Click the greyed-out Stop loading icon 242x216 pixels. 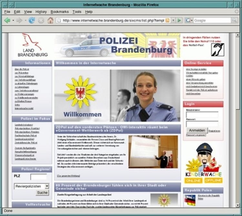coord(41,20)
